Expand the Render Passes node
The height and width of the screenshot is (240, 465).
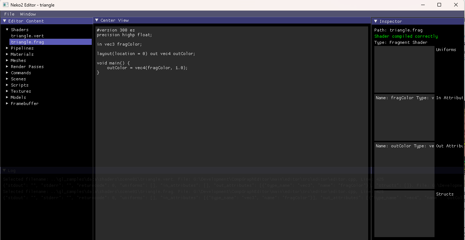point(7,67)
